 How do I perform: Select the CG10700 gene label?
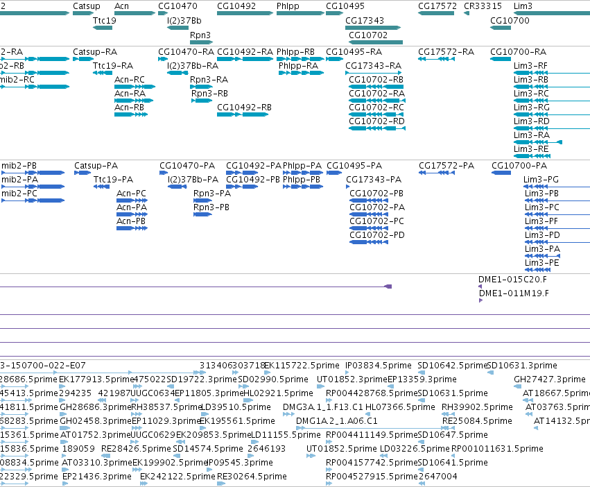510,21
